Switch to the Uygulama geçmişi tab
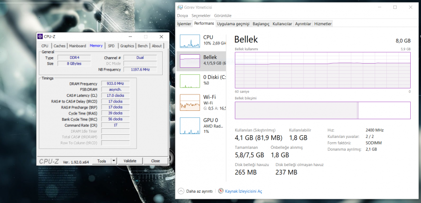 click(233, 24)
